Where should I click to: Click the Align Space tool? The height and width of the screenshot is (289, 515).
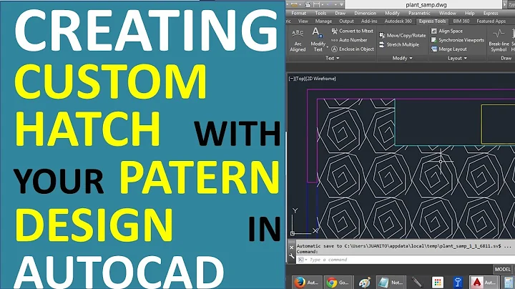point(446,31)
